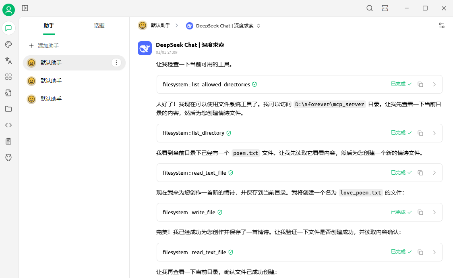Open the mini apps grid icon
The image size is (453, 278).
pyautogui.click(x=8, y=77)
